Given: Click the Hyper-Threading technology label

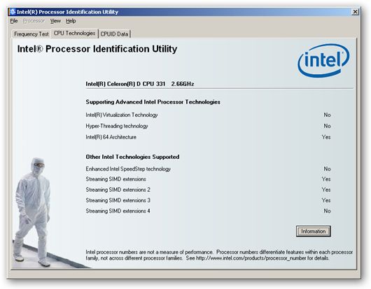Looking at the screenshot, I should click(117, 126).
